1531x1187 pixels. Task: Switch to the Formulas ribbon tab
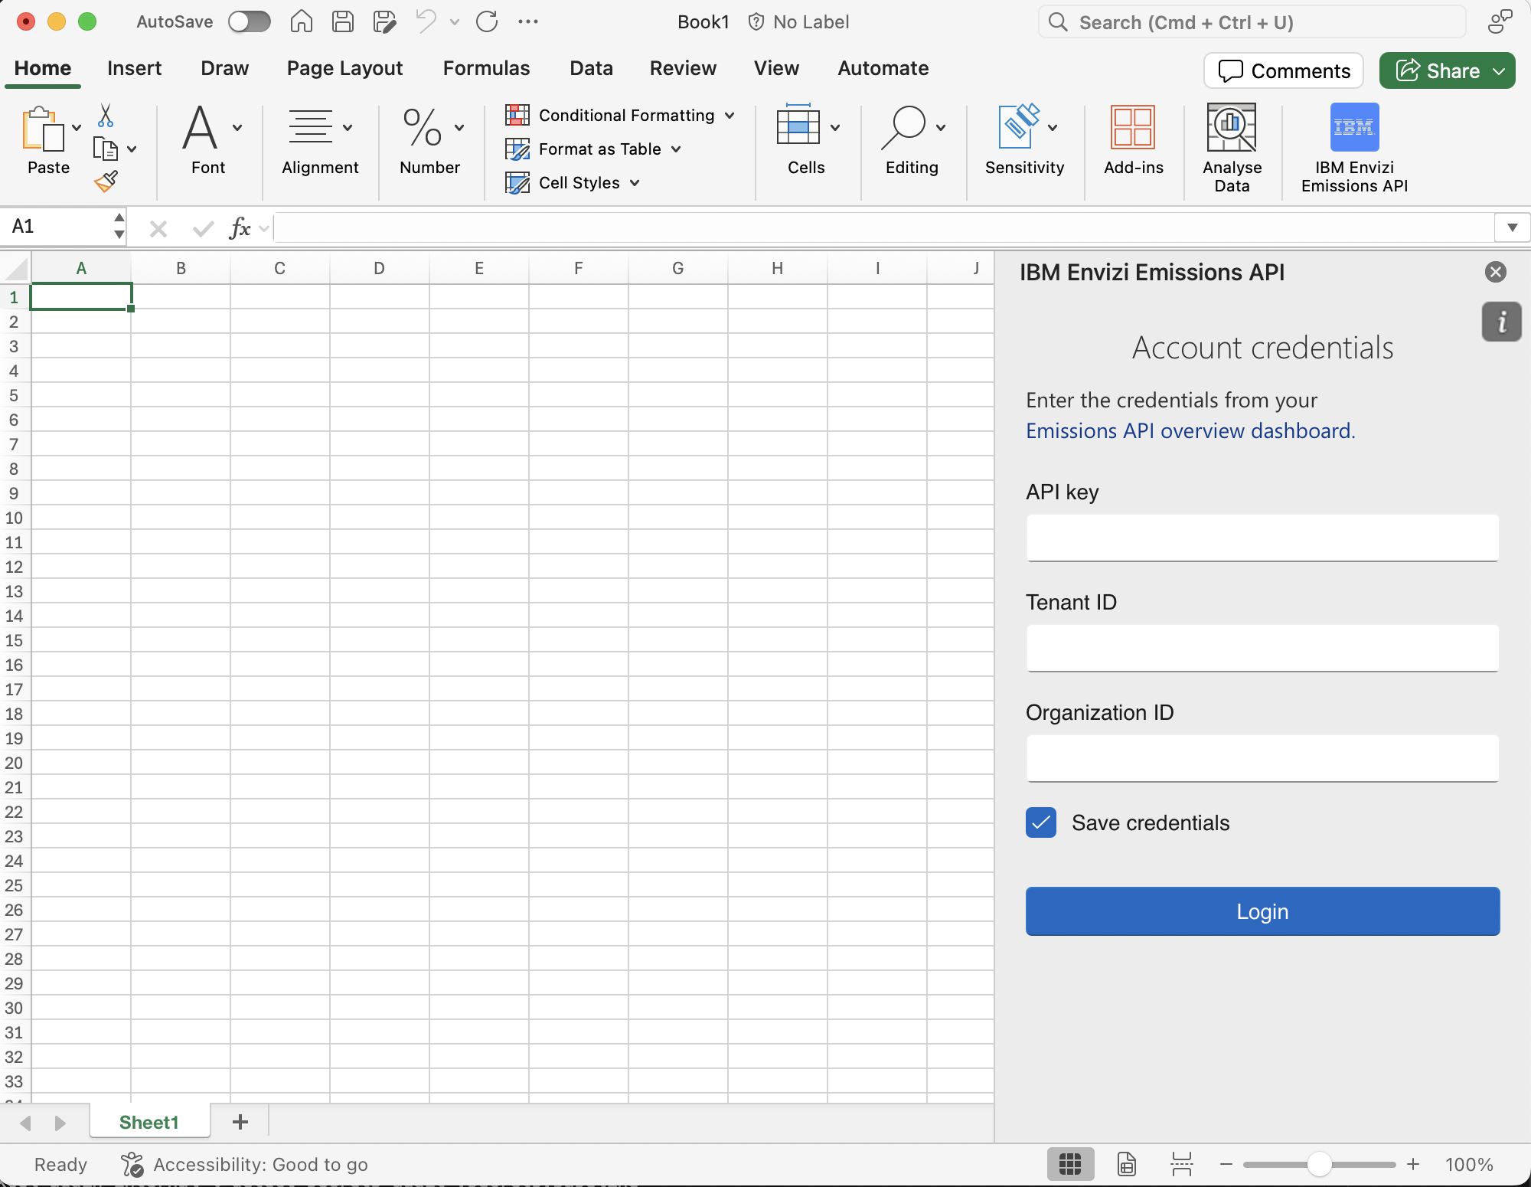point(486,68)
